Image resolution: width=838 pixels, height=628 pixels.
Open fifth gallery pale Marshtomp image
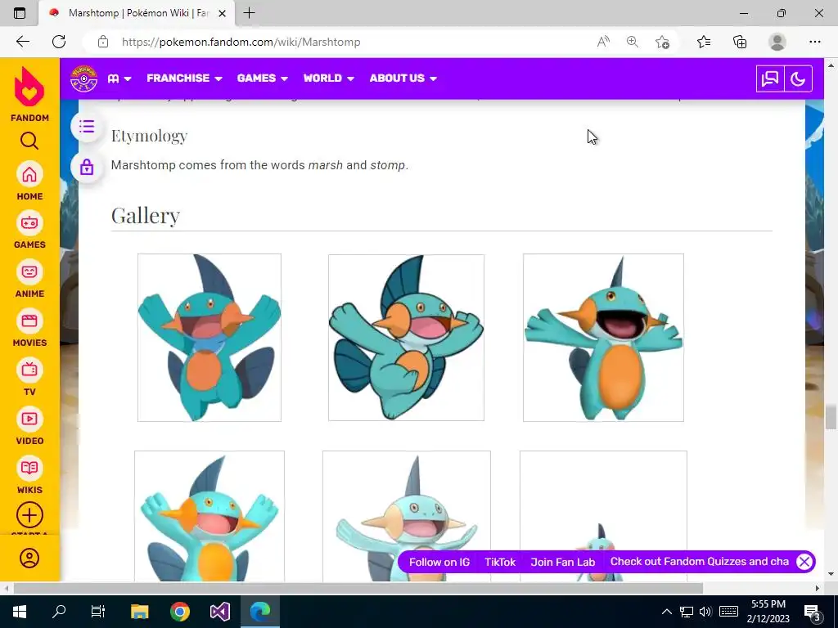(x=407, y=516)
